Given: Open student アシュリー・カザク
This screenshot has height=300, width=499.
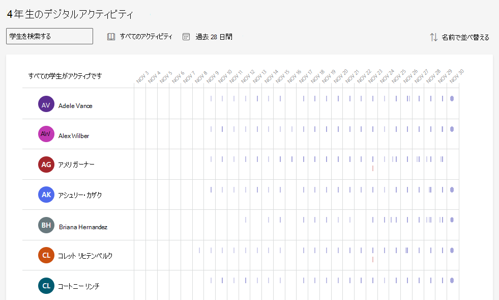Looking at the screenshot, I should (x=80, y=195).
